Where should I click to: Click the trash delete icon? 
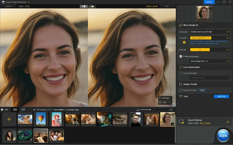171,110
